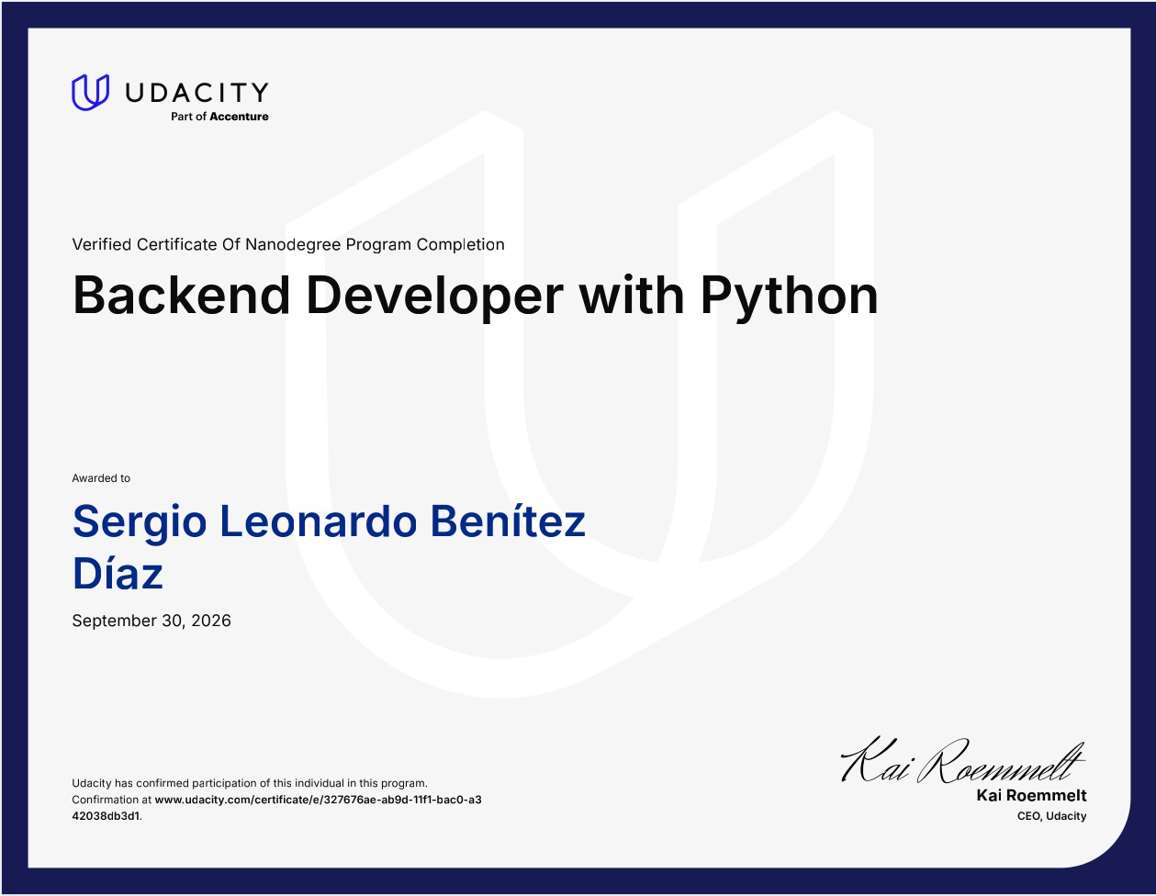Click the printed name 'Kai Roemmelt'
This screenshot has height=896, width=1156.
click(x=1031, y=795)
